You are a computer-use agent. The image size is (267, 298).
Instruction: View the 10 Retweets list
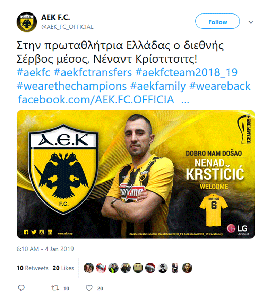33,268
